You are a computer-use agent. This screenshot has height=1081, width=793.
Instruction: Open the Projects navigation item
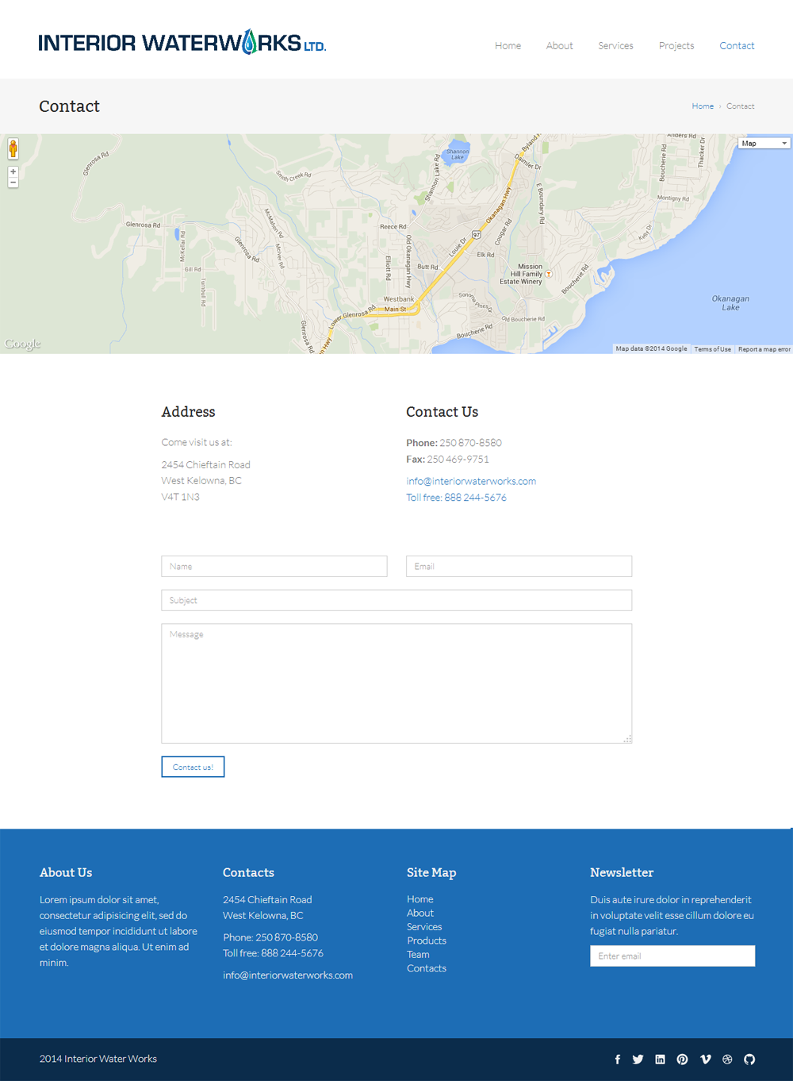pyautogui.click(x=676, y=46)
